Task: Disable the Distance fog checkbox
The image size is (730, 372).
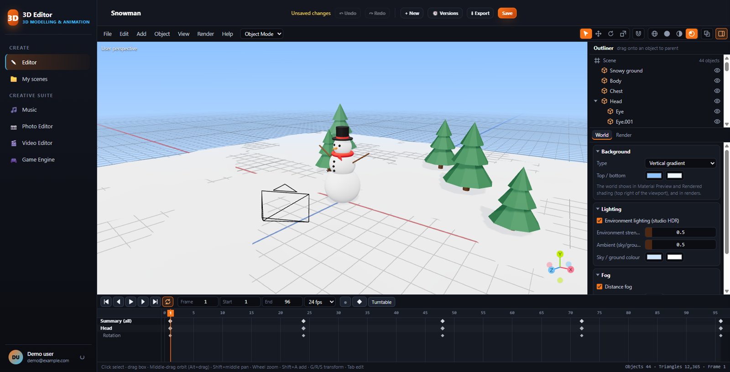Action: (x=600, y=287)
